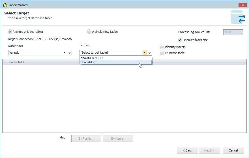Click the 'Map' label

click(x=63, y=137)
